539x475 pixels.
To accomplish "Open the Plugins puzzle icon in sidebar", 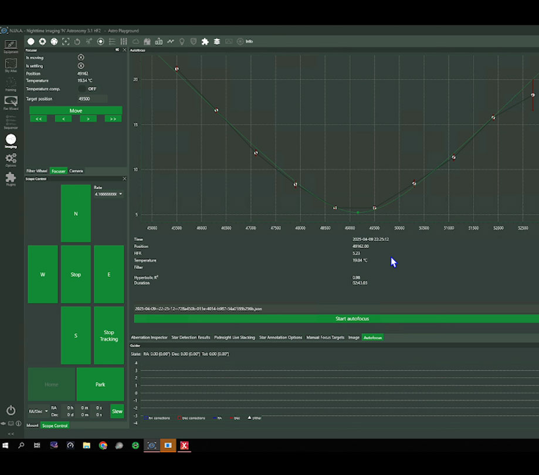I will coord(11,179).
